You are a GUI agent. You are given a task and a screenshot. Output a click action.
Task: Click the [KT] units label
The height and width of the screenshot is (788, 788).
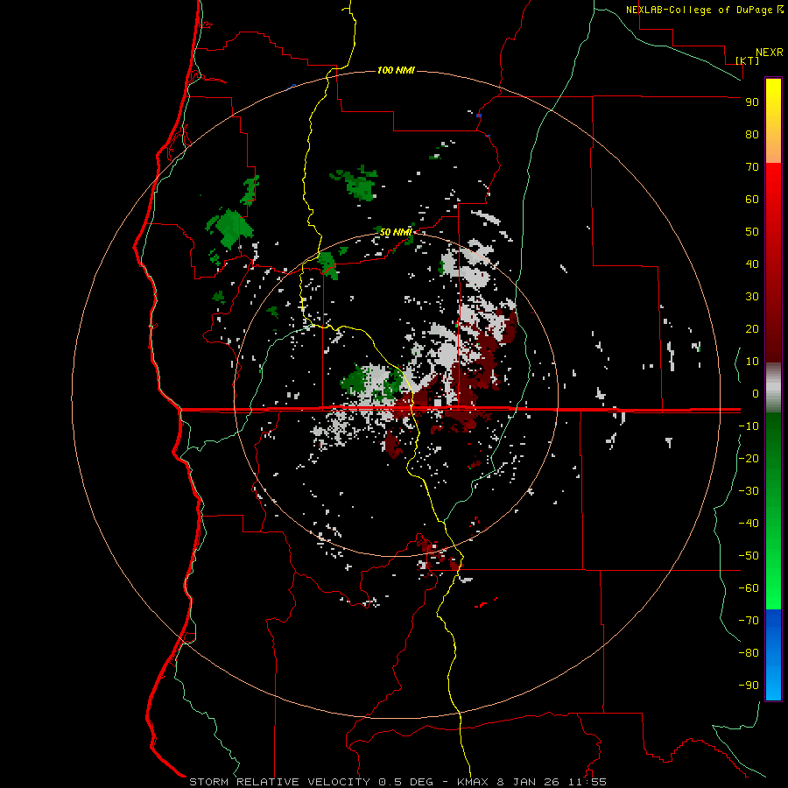748,60
